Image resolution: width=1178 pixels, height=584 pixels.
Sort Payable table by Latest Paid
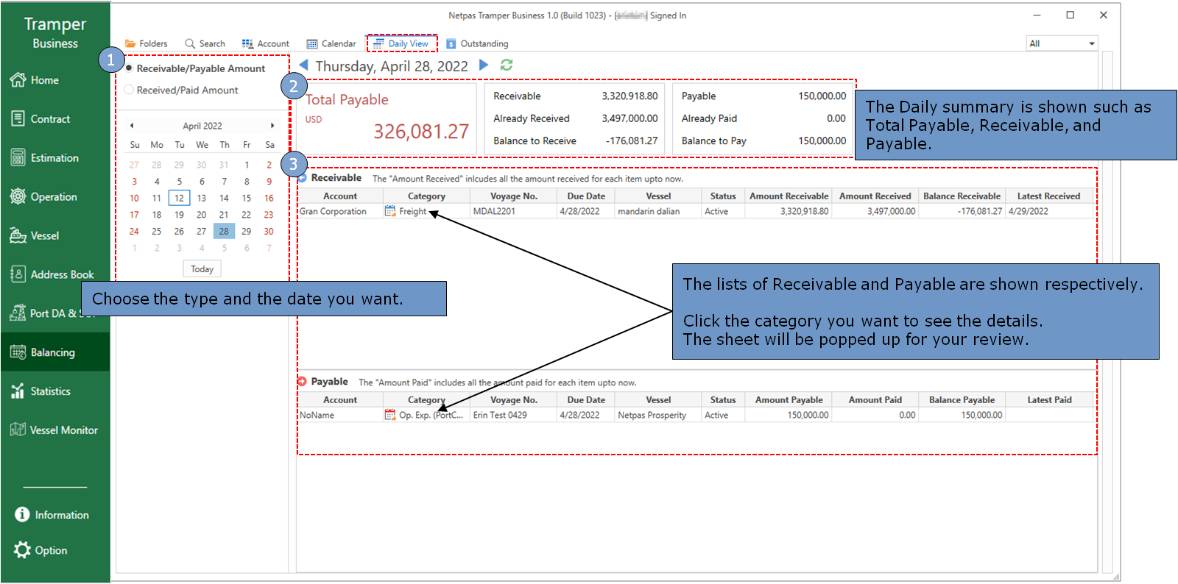[1049, 400]
